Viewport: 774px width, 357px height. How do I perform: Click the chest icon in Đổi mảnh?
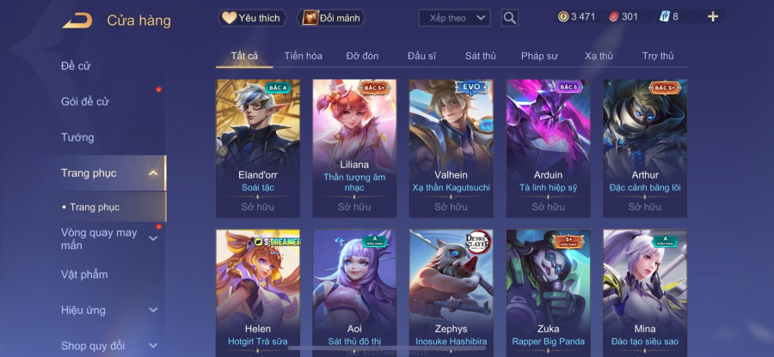pos(310,18)
